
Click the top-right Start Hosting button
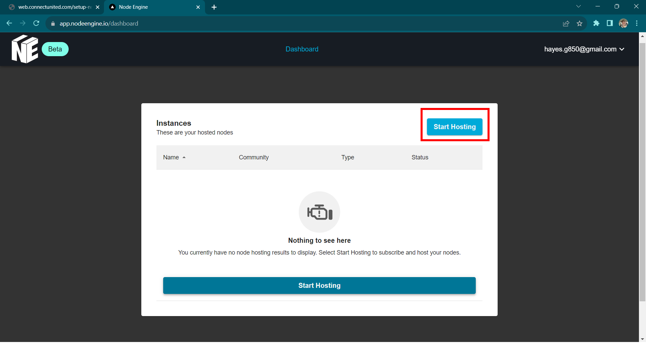[455, 127]
